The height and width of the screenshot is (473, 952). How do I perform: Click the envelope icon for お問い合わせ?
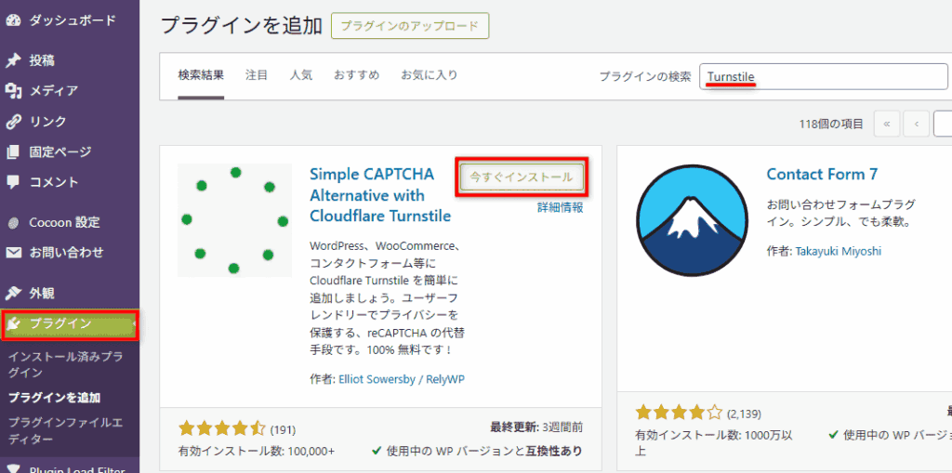[x=13, y=253]
